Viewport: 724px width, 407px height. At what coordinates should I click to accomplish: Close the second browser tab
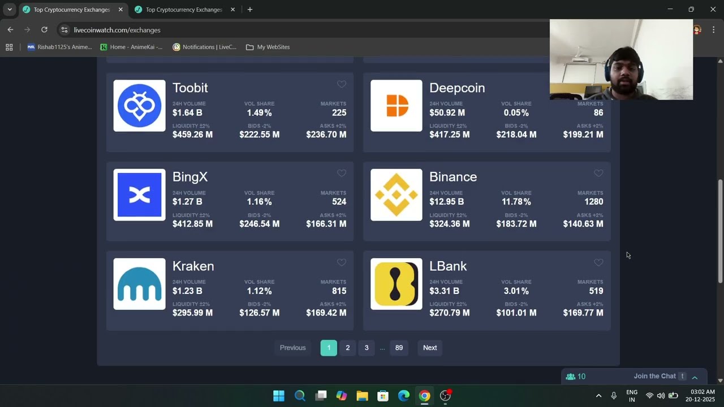point(232,10)
